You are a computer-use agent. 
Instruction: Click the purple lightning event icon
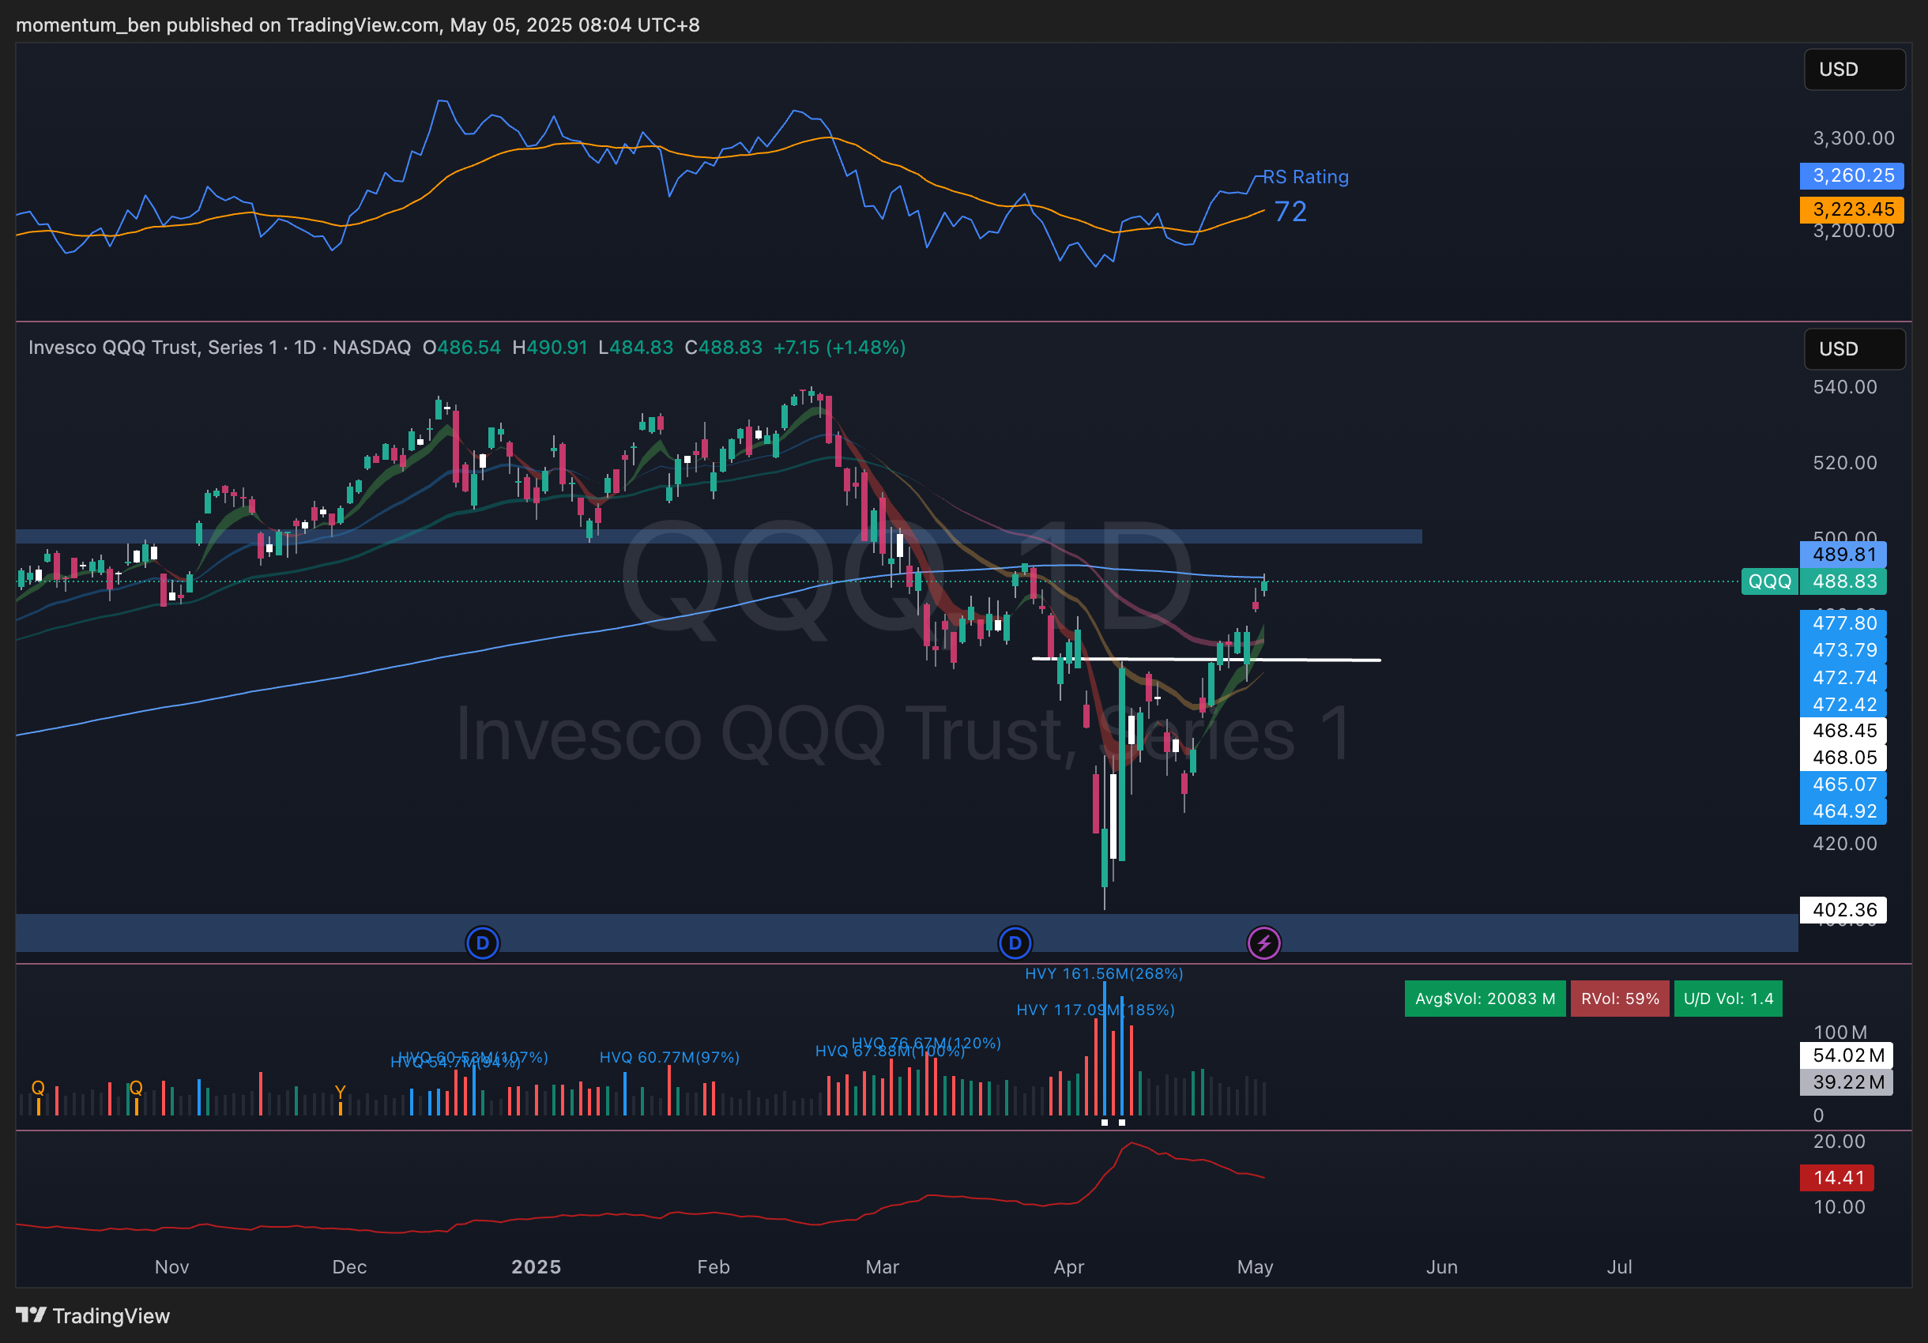(1263, 942)
